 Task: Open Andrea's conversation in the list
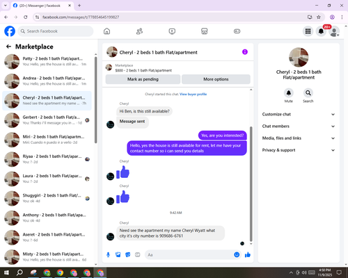(47, 81)
